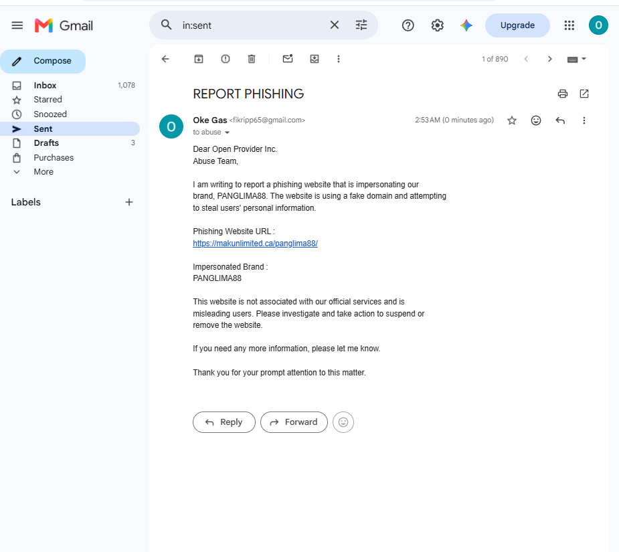The width and height of the screenshot is (619, 552).
Task: Print the whole conversation
Action: pyautogui.click(x=563, y=94)
